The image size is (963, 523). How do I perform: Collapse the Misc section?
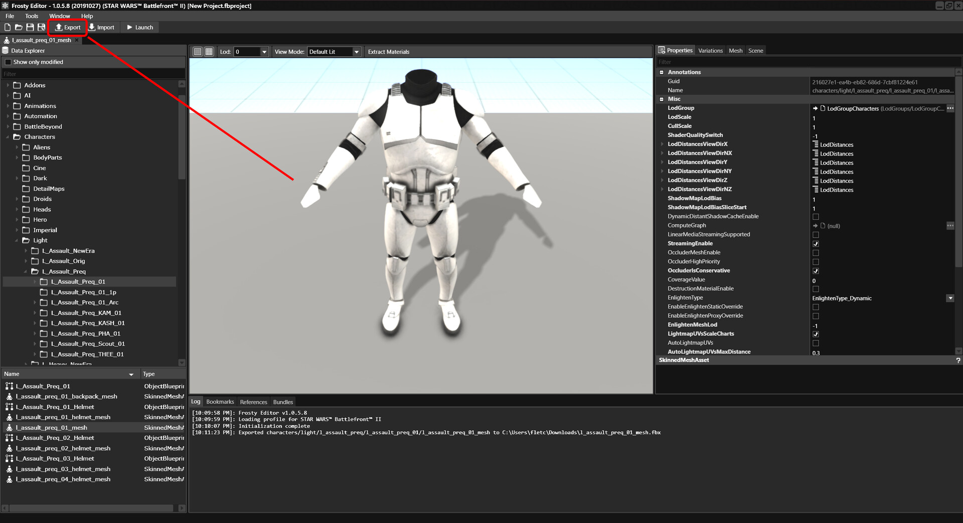[662, 99]
